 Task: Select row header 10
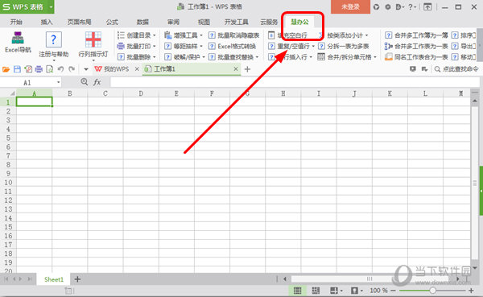[x=8, y=183]
